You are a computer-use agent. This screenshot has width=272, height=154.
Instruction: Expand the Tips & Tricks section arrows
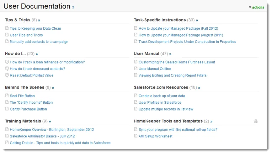click(x=39, y=20)
